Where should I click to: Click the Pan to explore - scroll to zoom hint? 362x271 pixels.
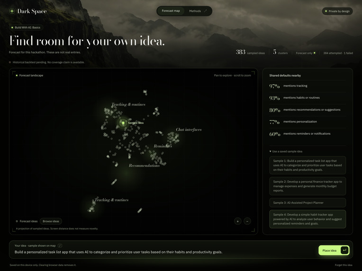(232, 75)
